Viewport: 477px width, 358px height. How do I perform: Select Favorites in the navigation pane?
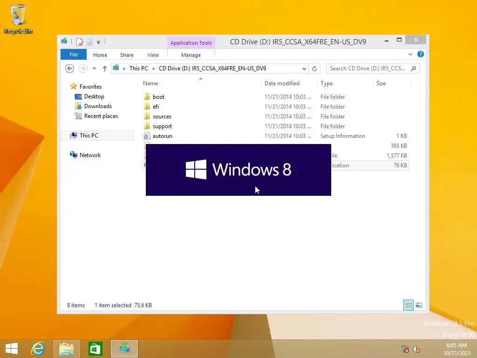coord(90,87)
